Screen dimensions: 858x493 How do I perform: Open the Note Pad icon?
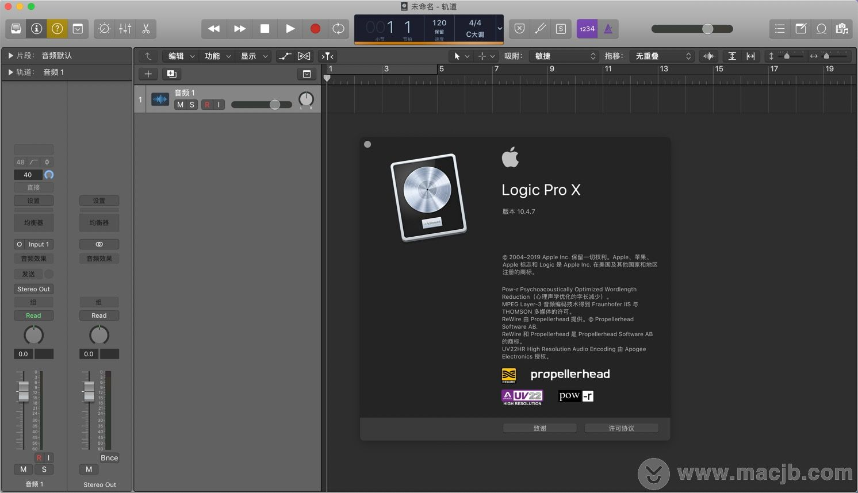click(x=800, y=29)
